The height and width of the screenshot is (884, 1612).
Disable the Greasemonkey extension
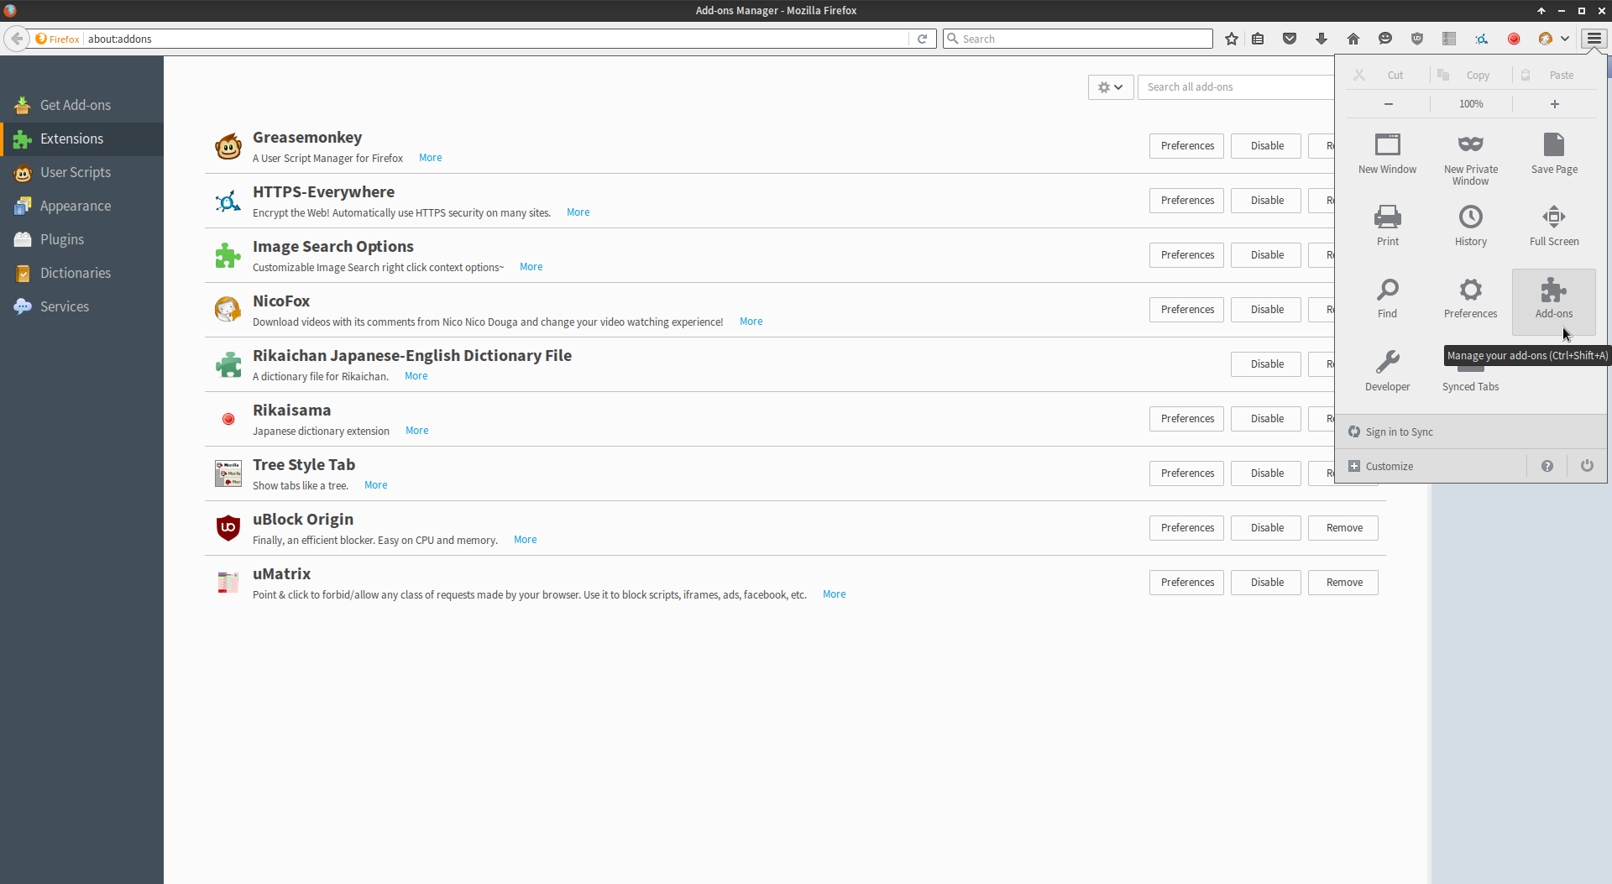click(1266, 146)
